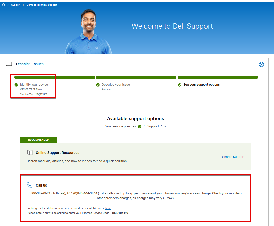This screenshot has width=274, height=226.
Task: Open the 'here' service request status link
Action: click(x=108, y=208)
